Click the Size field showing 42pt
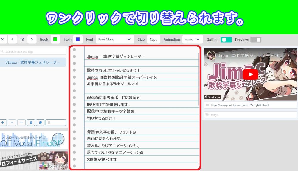 (153, 40)
